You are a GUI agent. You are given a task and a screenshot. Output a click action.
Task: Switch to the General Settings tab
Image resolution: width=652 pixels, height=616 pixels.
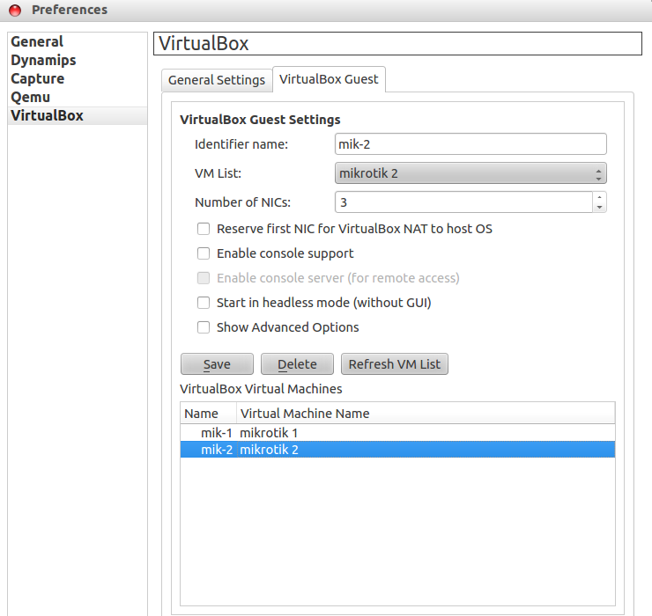click(x=217, y=80)
